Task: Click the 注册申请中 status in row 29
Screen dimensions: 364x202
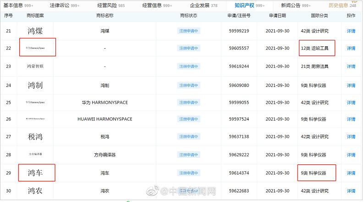Action: 188,173
